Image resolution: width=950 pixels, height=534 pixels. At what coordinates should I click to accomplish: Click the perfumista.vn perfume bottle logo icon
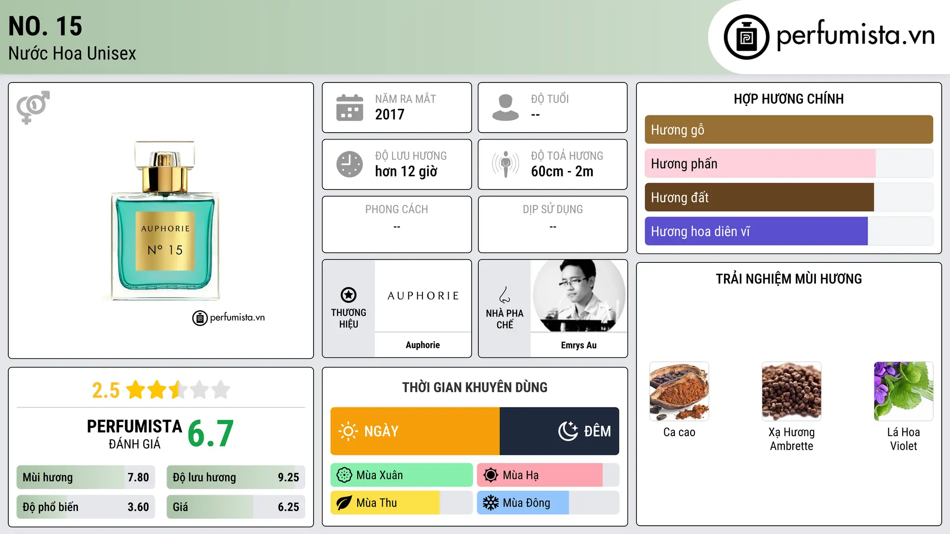(x=746, y=37)
